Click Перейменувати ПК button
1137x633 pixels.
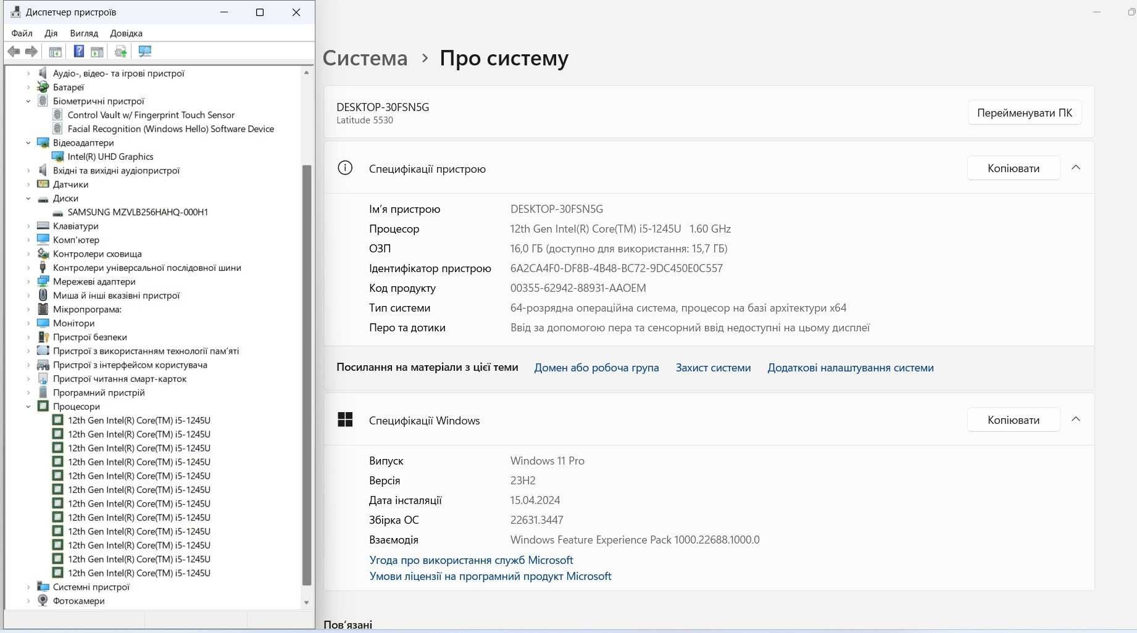tap(1025, 113)
